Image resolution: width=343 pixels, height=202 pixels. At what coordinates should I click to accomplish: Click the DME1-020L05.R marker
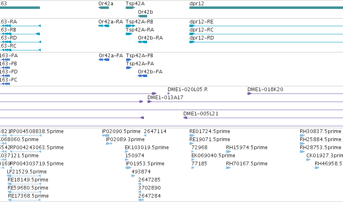pyautogui.click(x=168, y=94)
